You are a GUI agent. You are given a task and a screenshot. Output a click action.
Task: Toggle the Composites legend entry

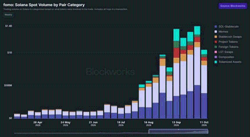[224, 57]
